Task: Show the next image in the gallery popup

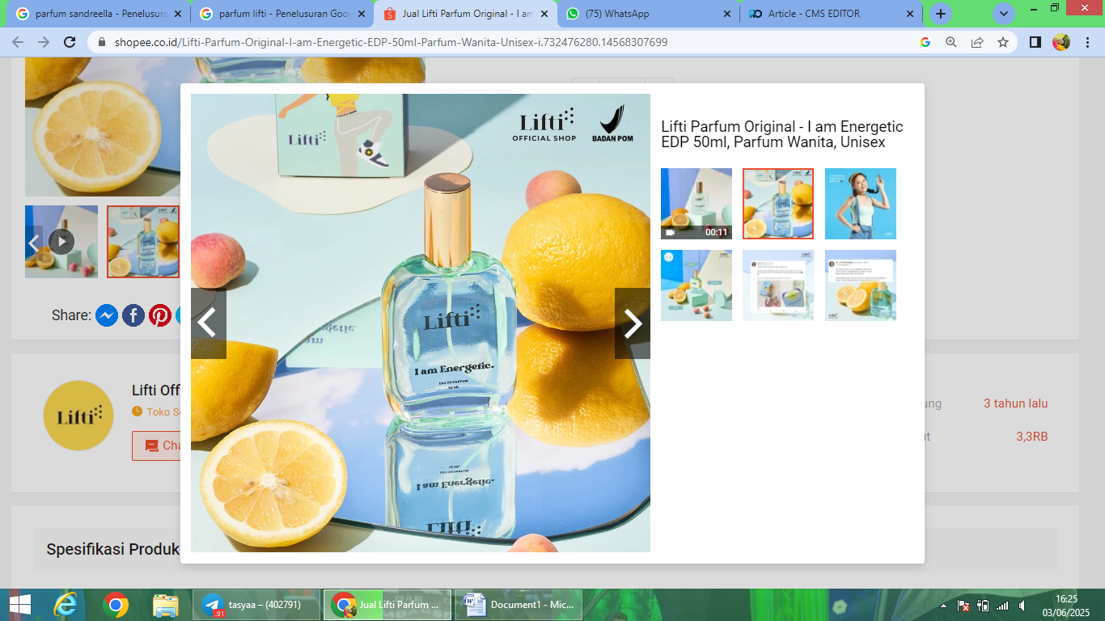Action: 633,323
